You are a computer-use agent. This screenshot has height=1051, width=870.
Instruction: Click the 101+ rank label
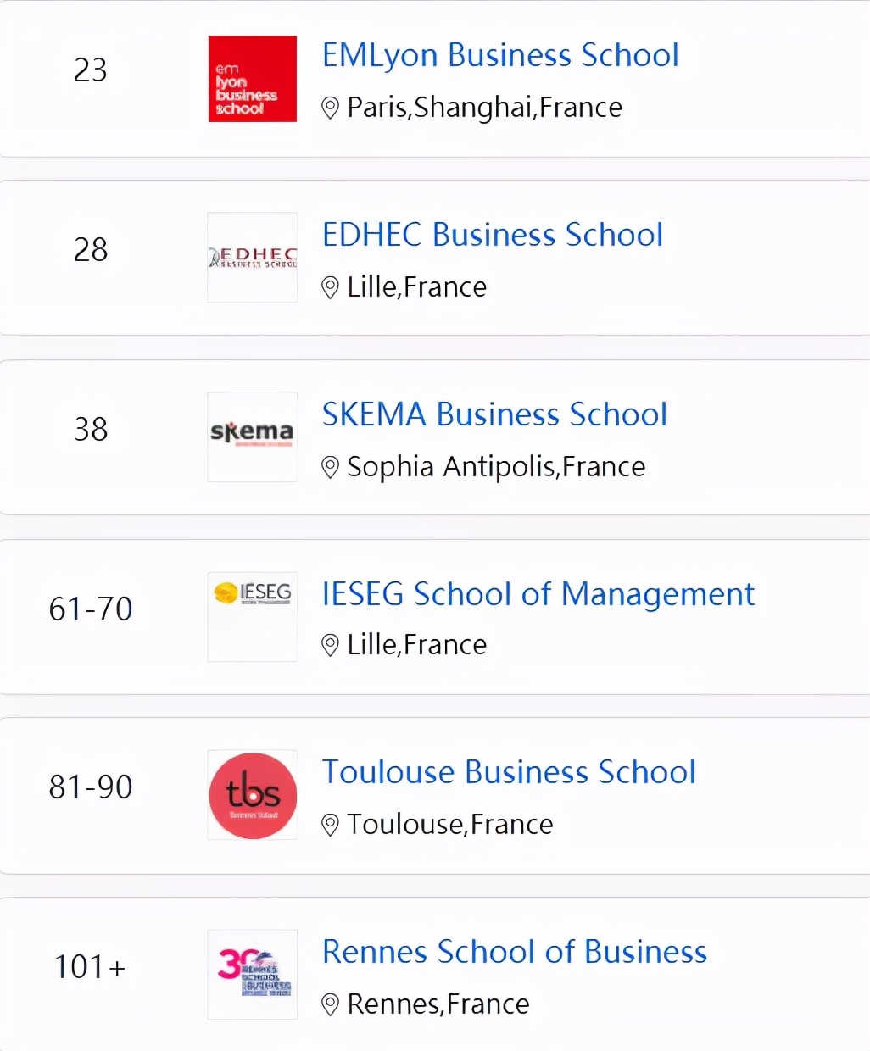point(90,966)
